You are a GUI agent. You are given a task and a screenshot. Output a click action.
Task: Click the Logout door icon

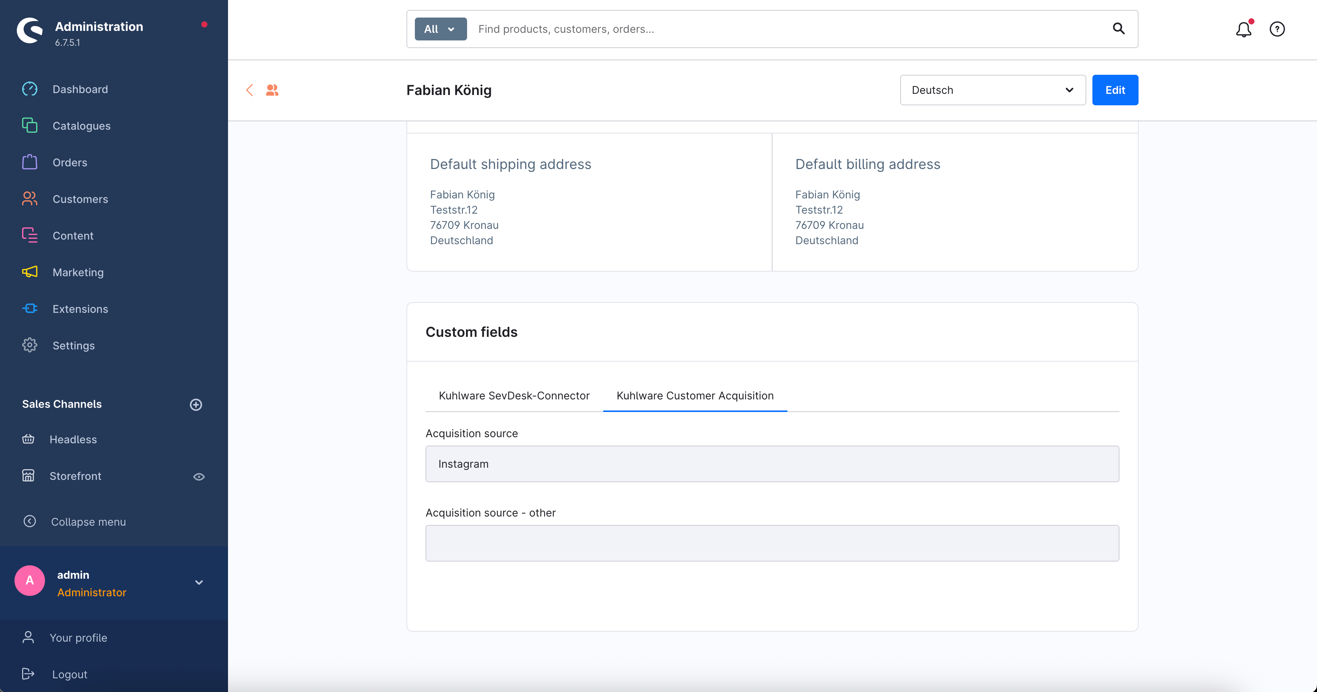(x=28, y=674)
